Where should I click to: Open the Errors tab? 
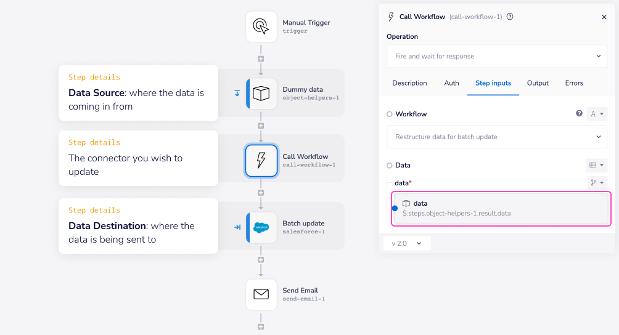coord(574,83)
